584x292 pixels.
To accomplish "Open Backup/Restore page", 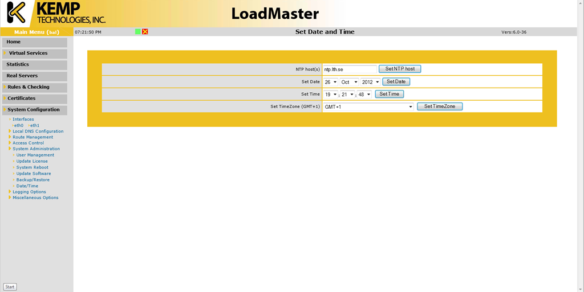I will tap(33, 180).
